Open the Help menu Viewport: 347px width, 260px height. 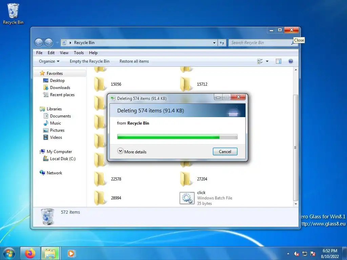tap(93, 52)
